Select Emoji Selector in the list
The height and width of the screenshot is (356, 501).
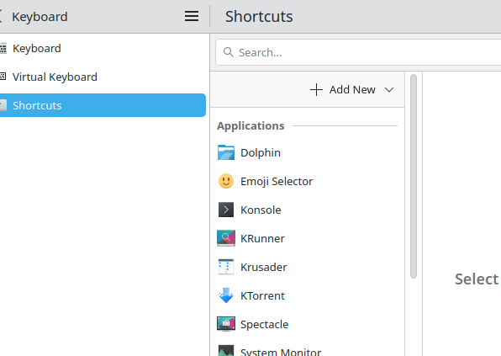click(308, 181)
